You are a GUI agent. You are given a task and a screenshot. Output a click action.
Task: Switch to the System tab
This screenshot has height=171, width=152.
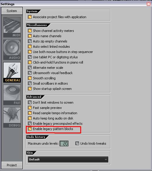tap(12, 11)
